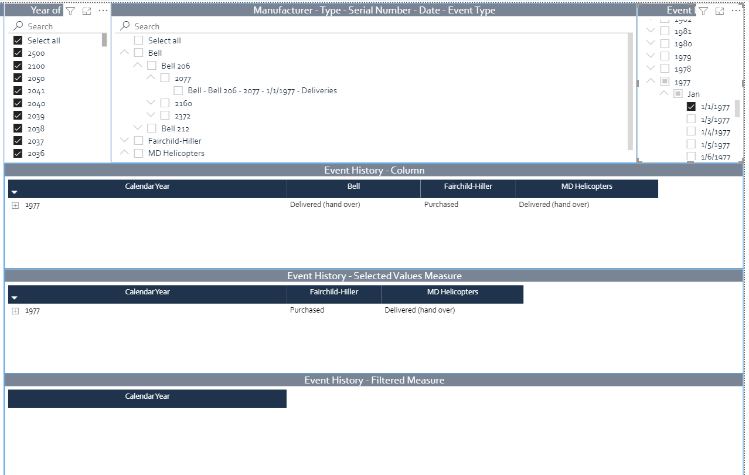Screen dimensions: 749x475
Task: Uncheck year 2050 in Year slicer
Action: [x=18, y=78]
